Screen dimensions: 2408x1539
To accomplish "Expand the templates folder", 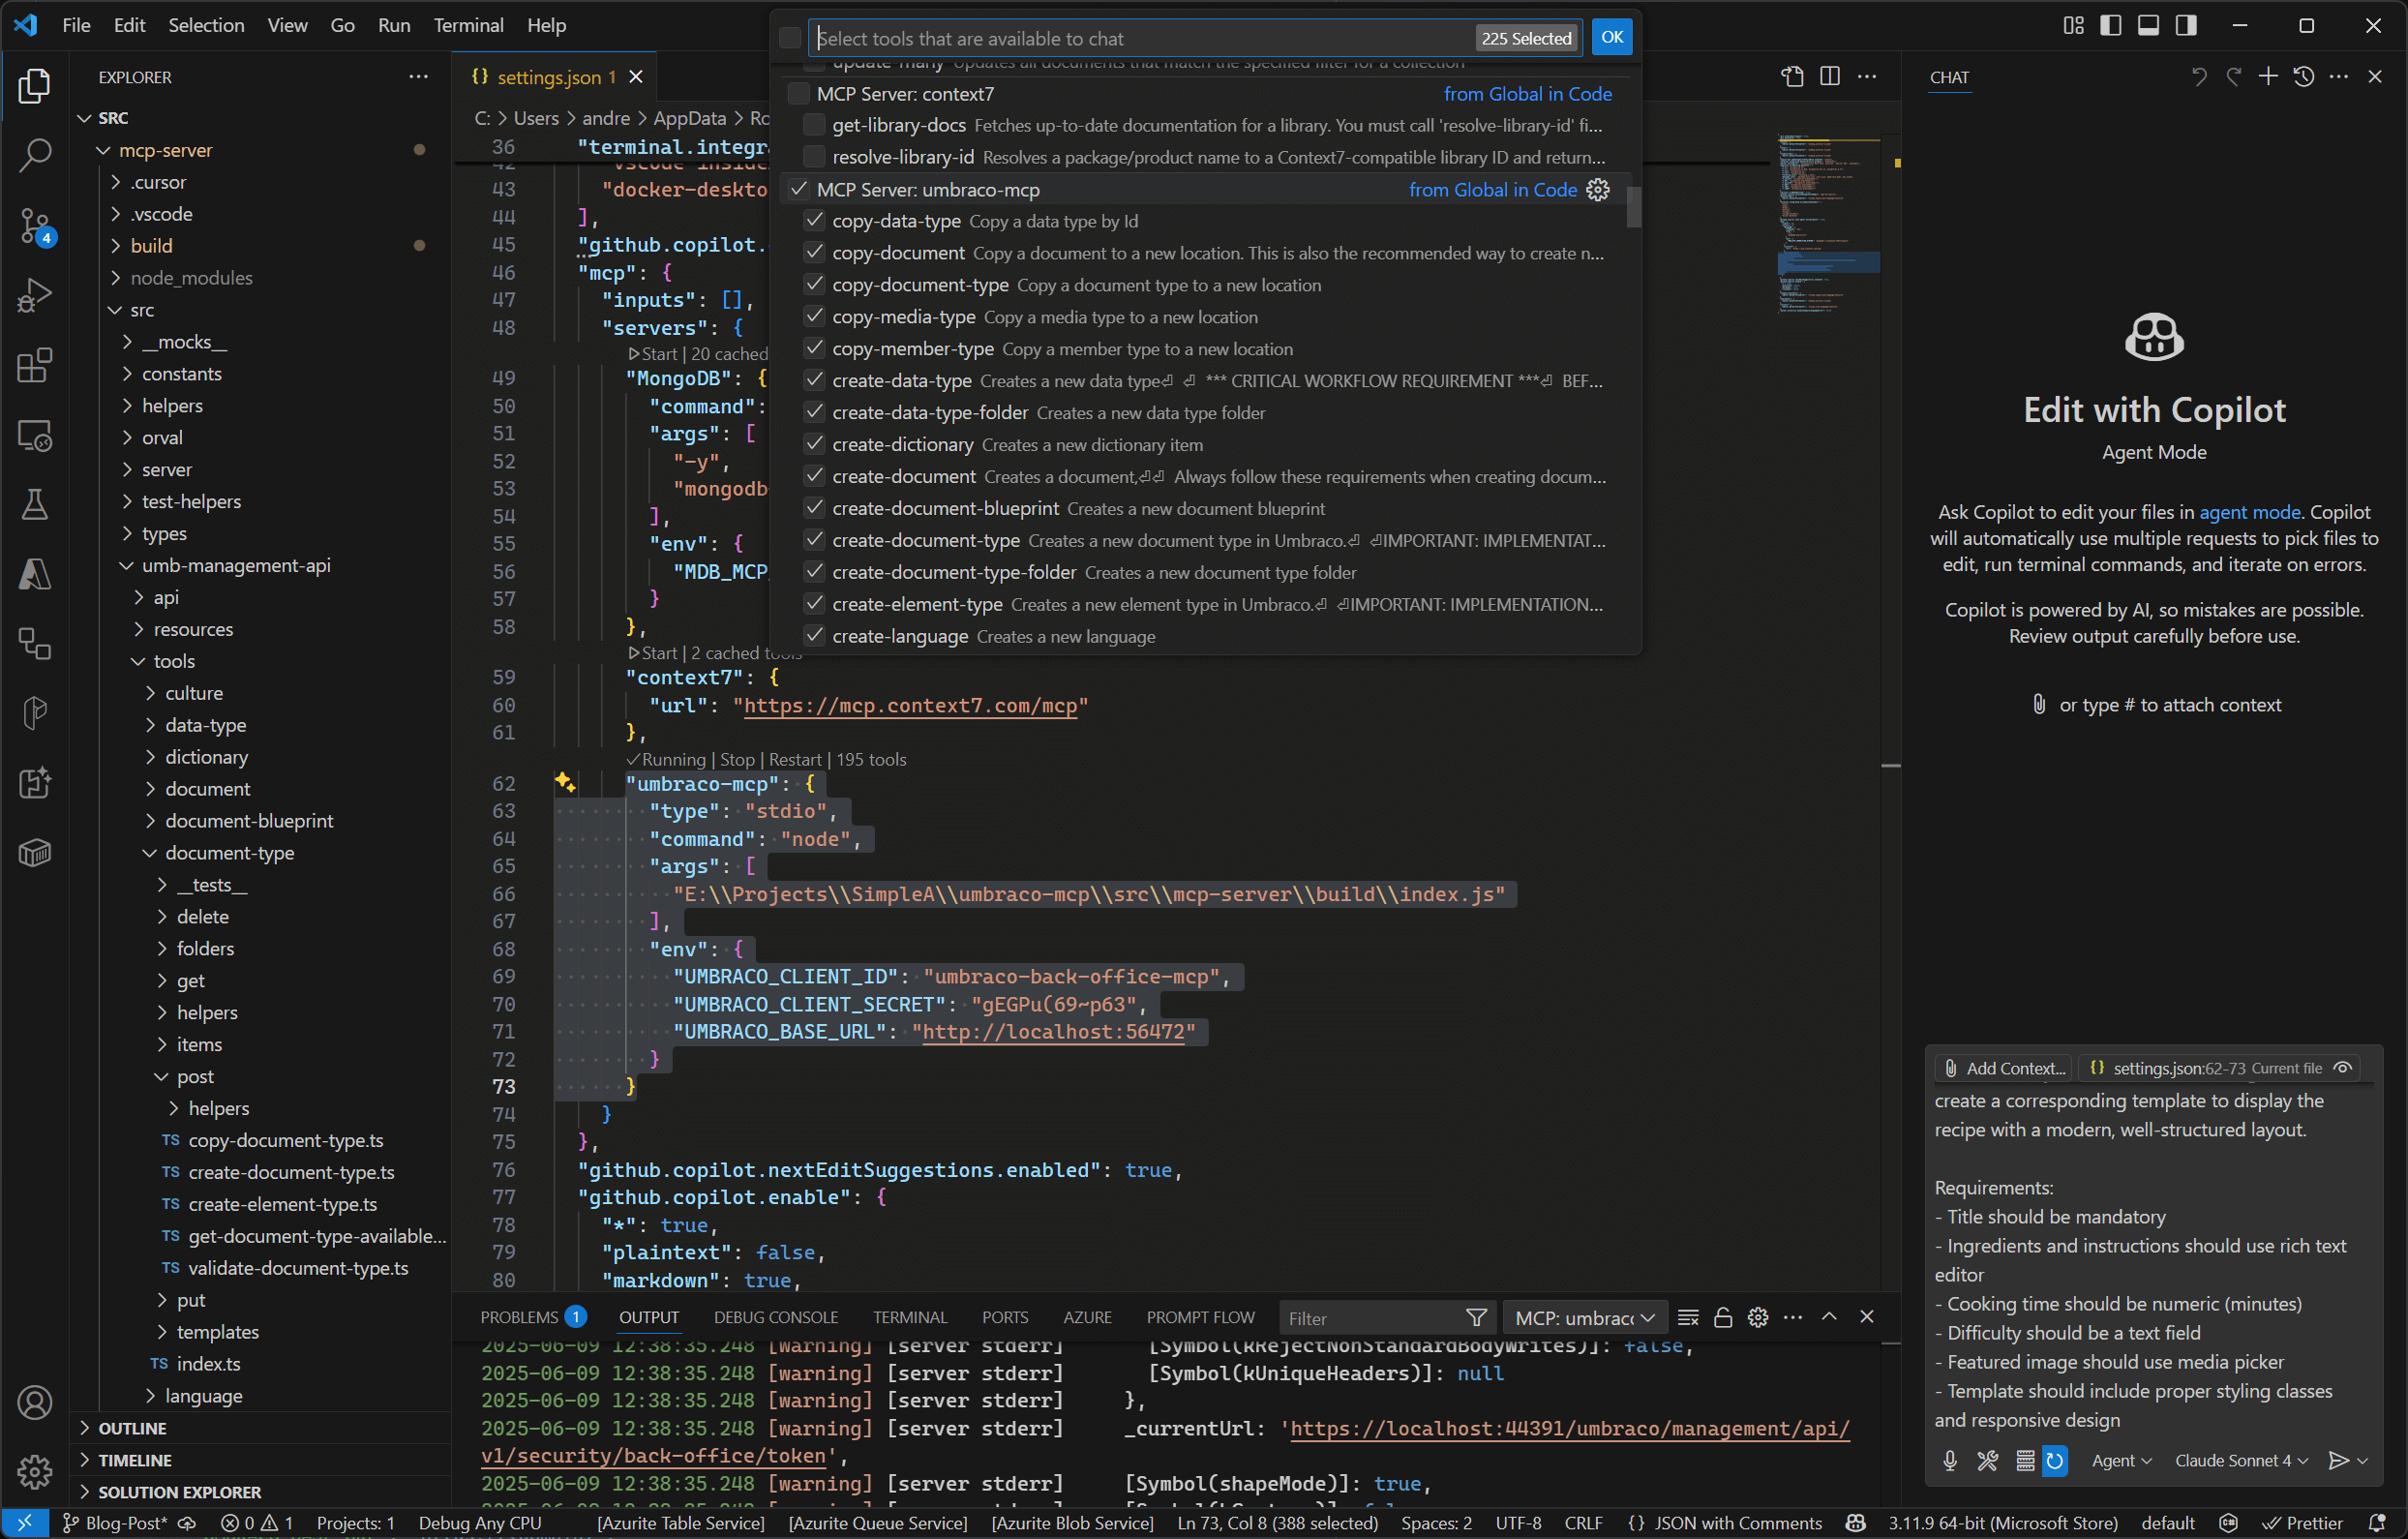I will [161, 1332].
